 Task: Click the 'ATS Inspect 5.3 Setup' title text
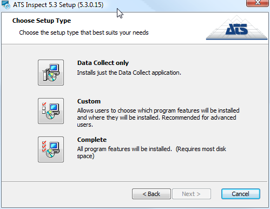(x=44, y=5)
